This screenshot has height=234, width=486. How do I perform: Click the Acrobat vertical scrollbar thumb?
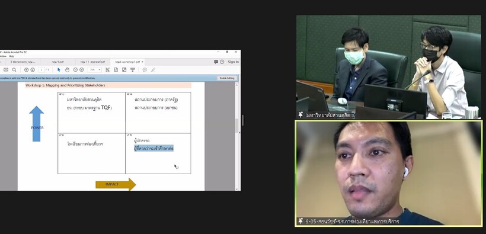(x=238, y=126)
